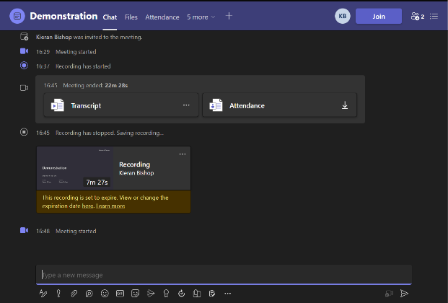Click the Recording title text
Viewport: 448px width, 303px height.
coord(135,164)
